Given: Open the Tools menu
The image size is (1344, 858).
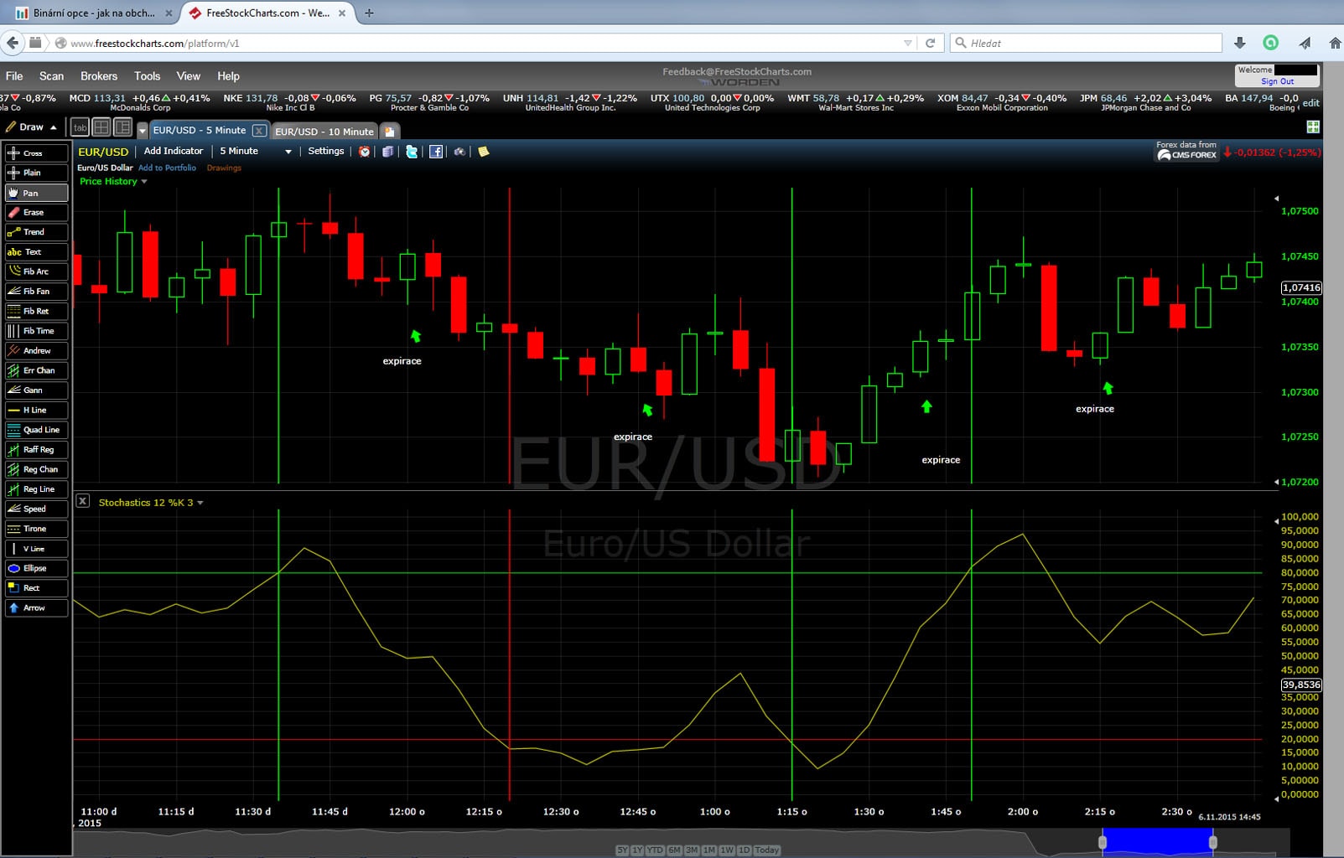Looking at the screenshot, I should pos(147,76).
